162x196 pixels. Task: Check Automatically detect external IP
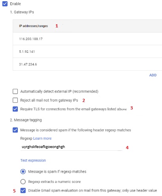(x=15, y=91)
